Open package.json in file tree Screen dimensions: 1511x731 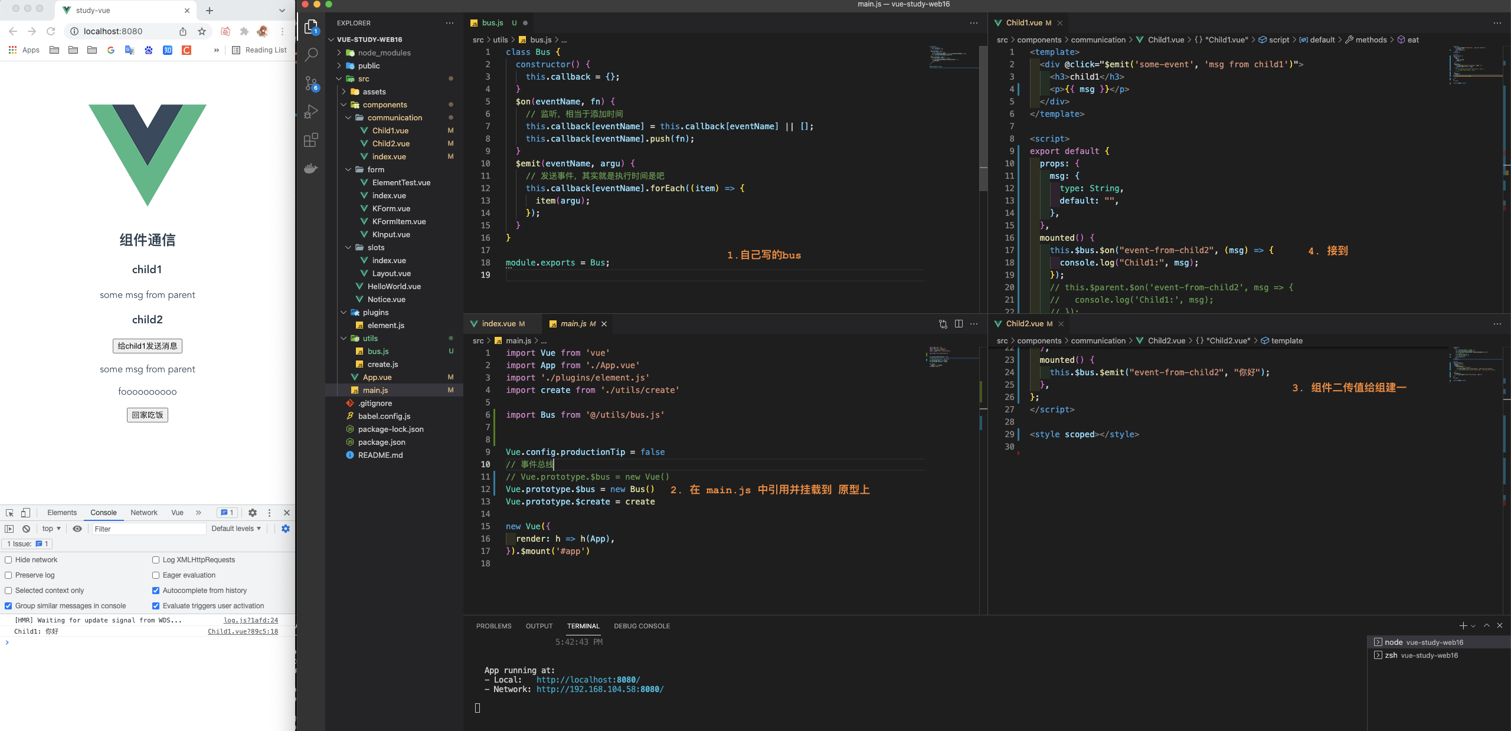394,442
